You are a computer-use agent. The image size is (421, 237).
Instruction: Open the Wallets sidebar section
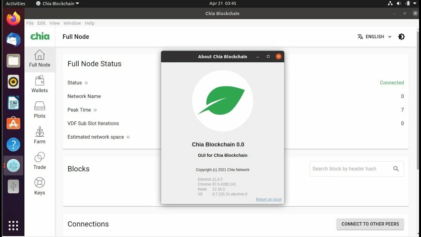pos(39,84)
